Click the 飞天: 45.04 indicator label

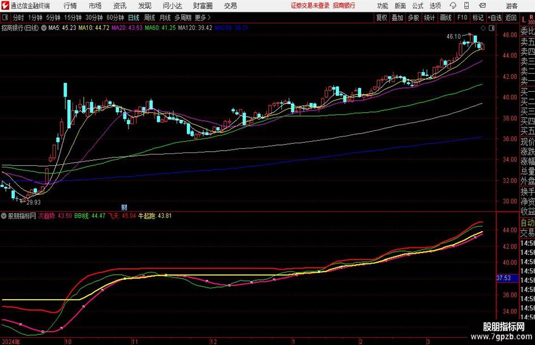point(122,216)
